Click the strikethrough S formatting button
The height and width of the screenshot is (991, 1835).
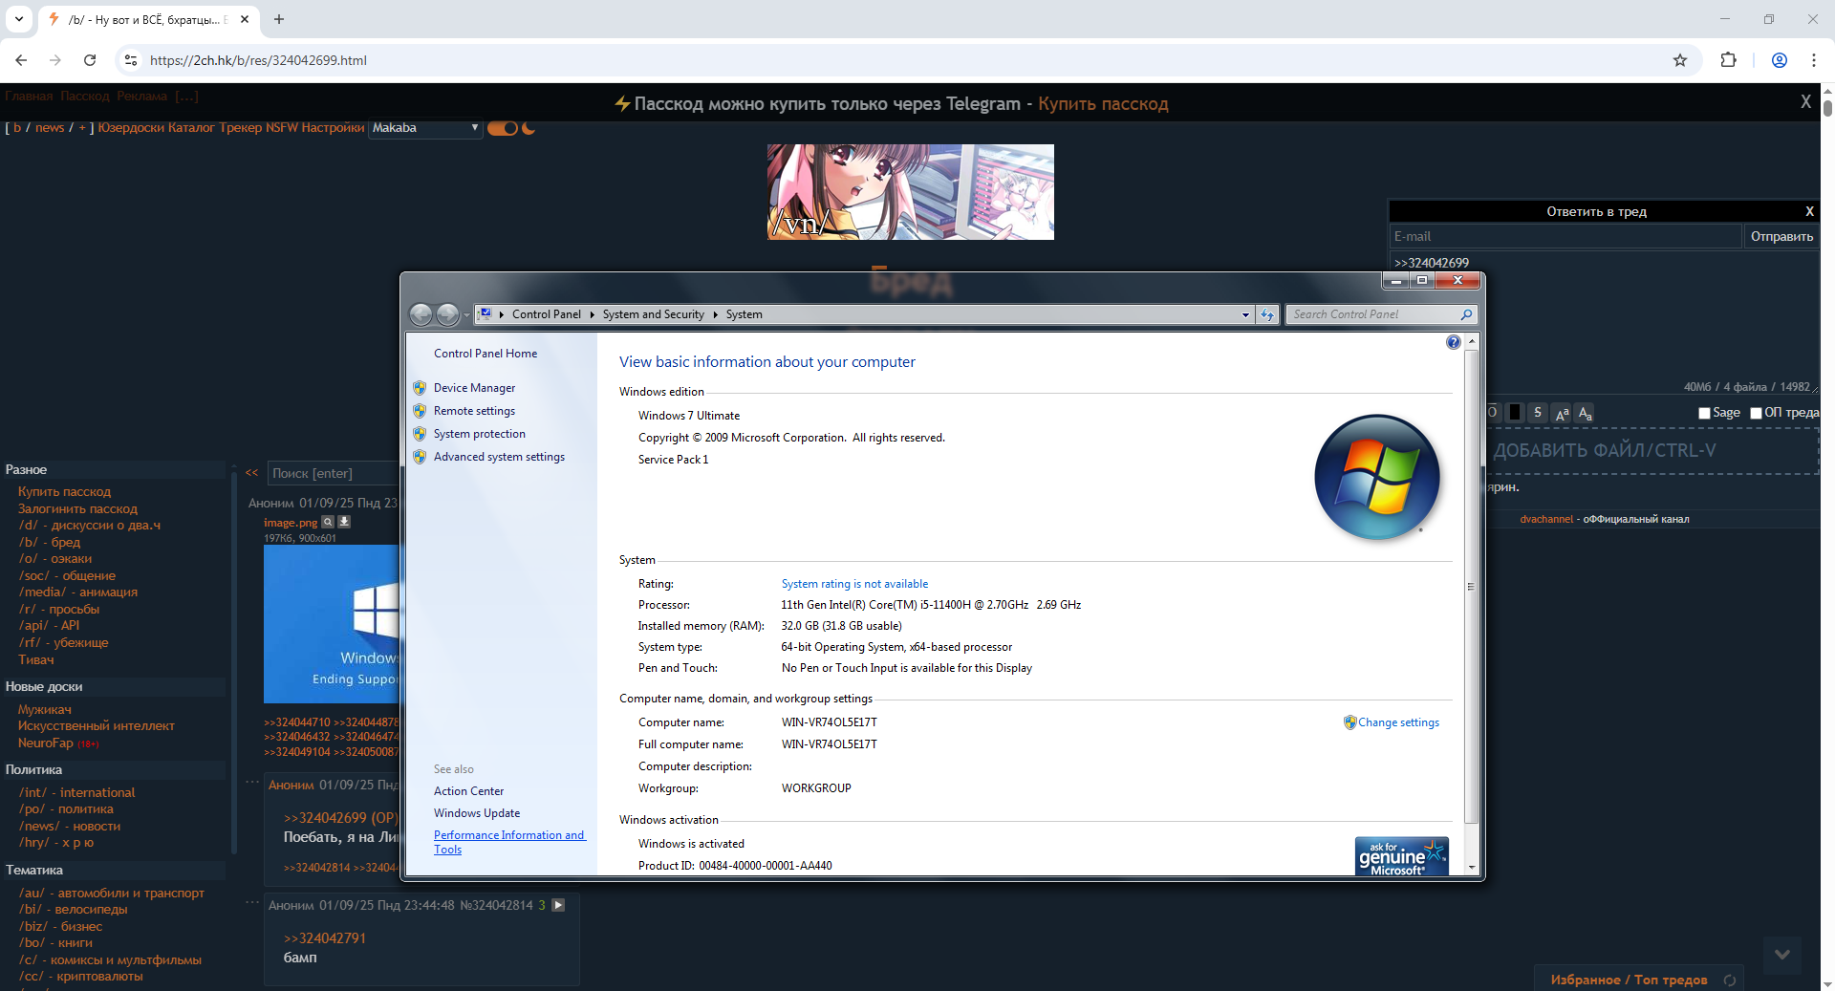(x=1538, y=413)
